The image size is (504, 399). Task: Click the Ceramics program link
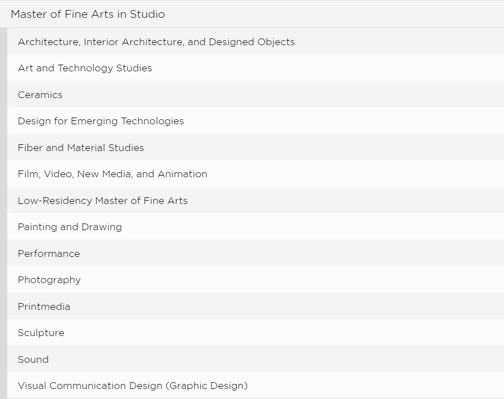pyautogui.click(x=40, y=95)
